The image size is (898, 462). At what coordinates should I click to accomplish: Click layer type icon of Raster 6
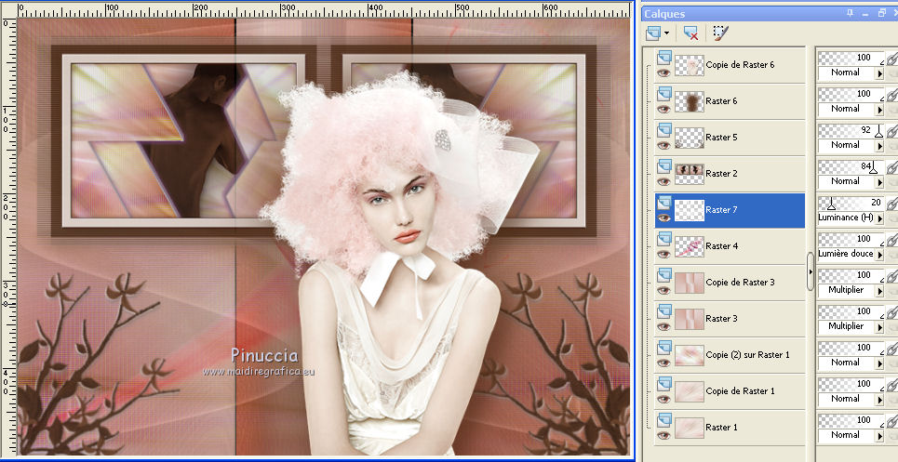(664, 94)
